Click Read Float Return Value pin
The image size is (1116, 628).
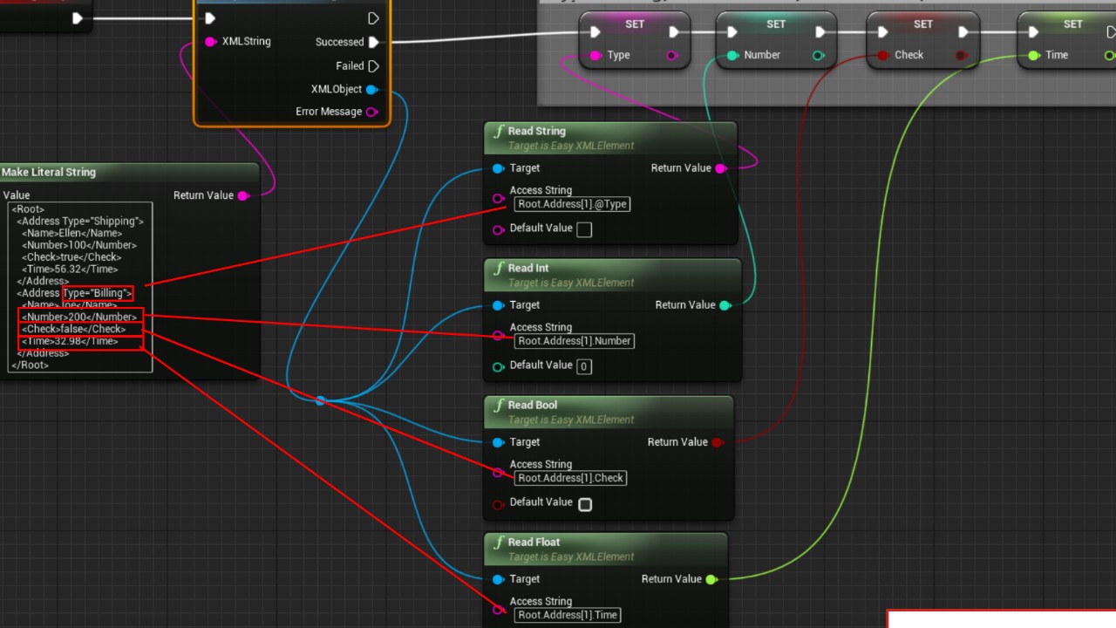tap(711, 579)
